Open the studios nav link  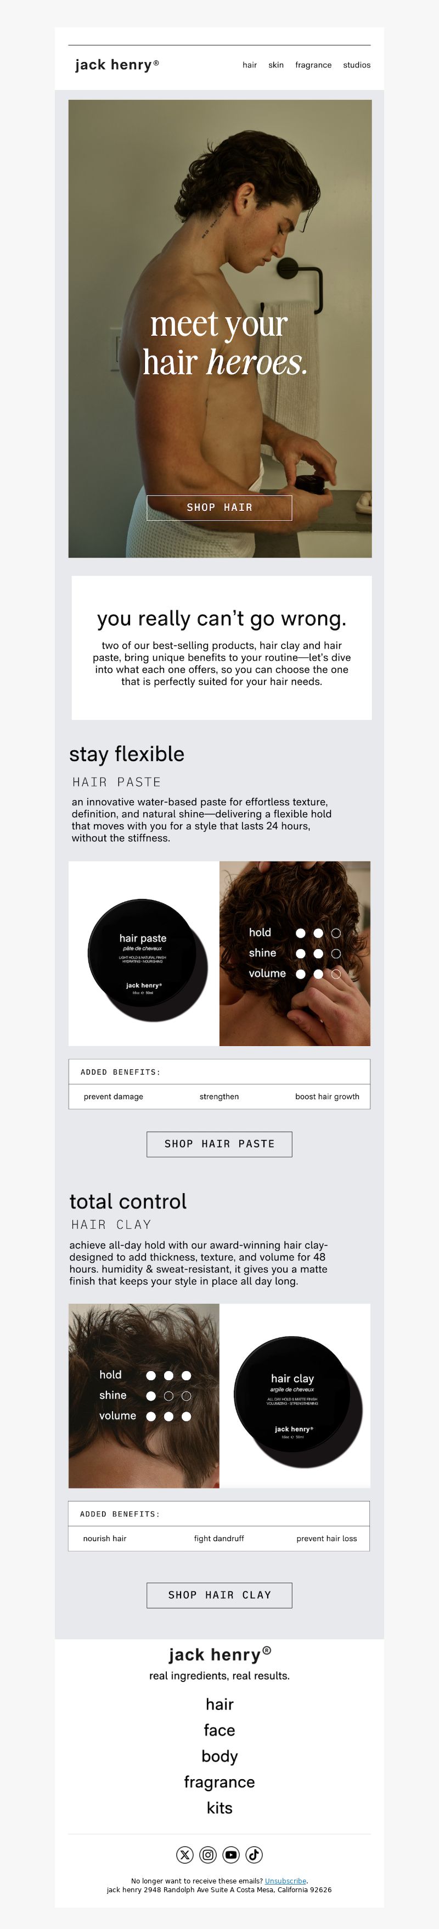click(x=357, y=65)
